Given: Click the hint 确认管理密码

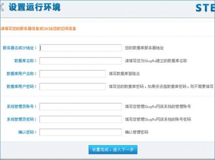Looking at the screenshot, I should 136,132.
